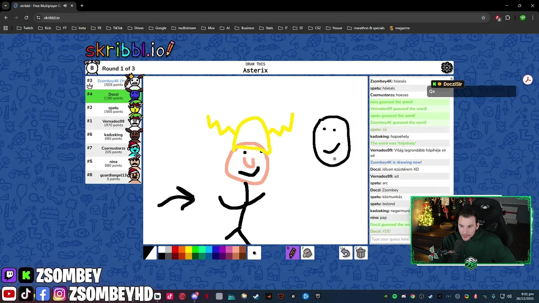539x303 pixels.
Task: Open the multistream bookmarks folder
Action: pos(184,28)
